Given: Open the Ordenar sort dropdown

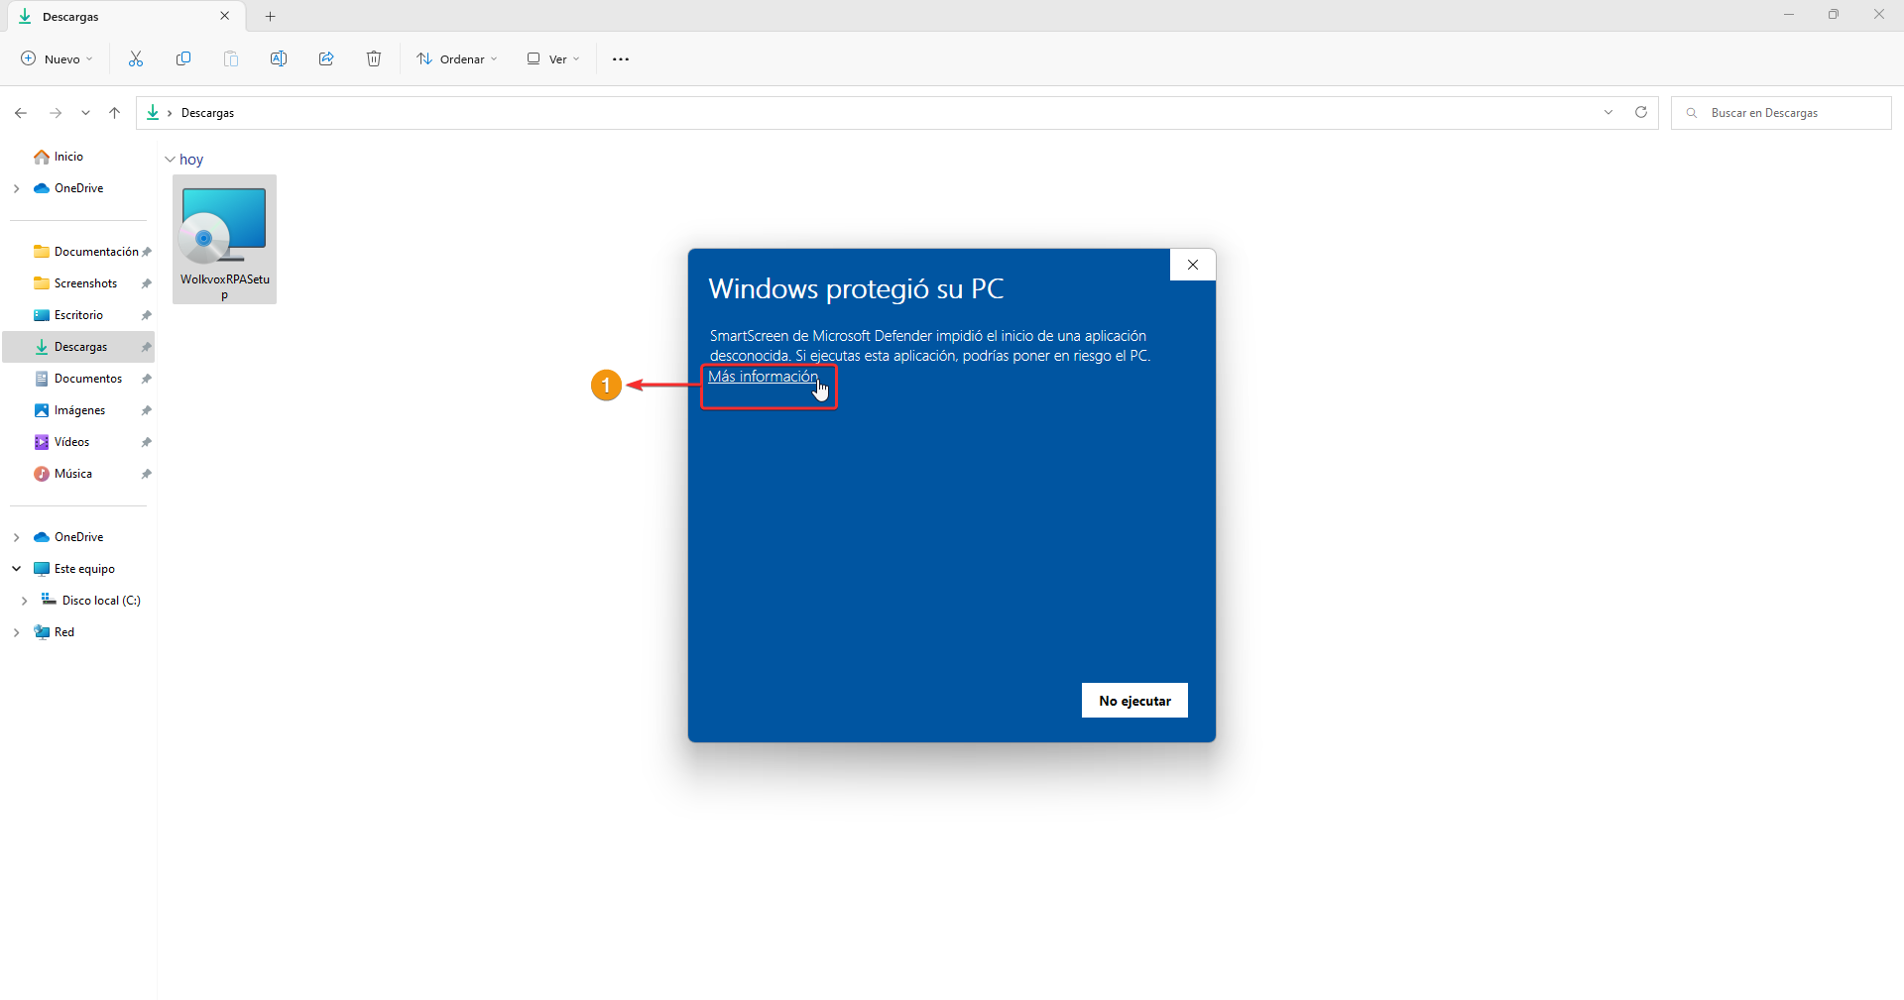Looking at the screenshot, I should coord(457,59).
